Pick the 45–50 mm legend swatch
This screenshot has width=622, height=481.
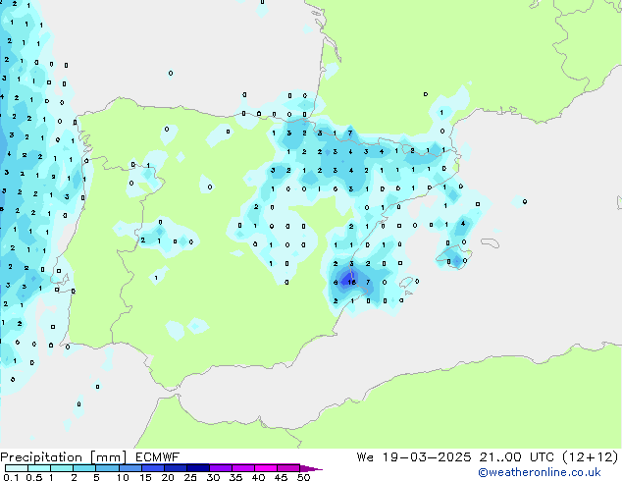(287, 468)
